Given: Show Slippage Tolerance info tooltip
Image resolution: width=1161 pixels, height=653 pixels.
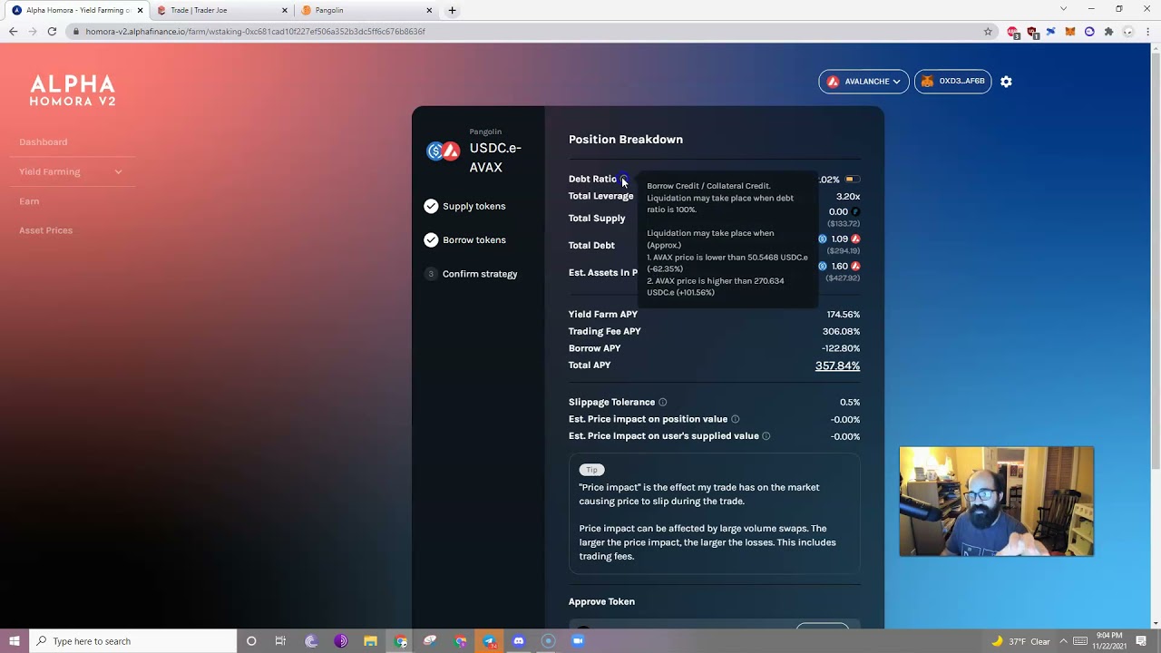Looking at the screenshot, I should pyautogui.click(x=662, y=403).
